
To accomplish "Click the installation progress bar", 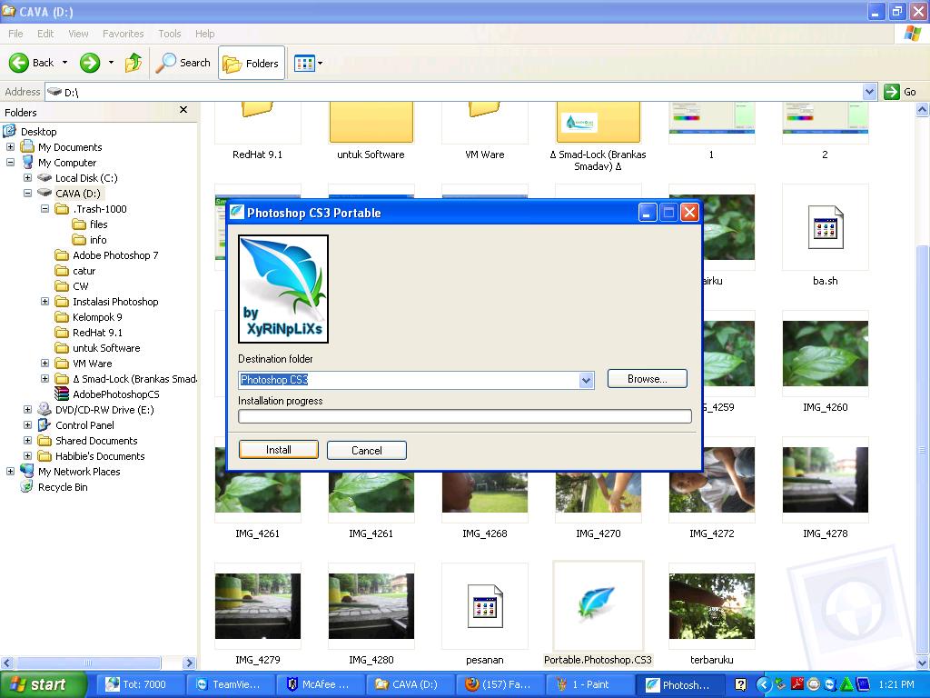I will tap(465, 416).
